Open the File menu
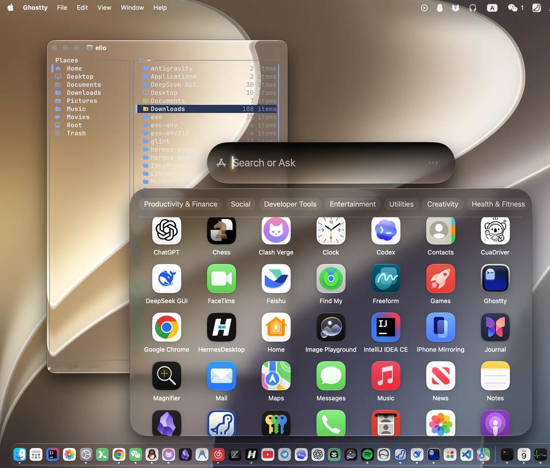This screenshot has height=468, width=550. pyautogui.click(x=62, y=8)
